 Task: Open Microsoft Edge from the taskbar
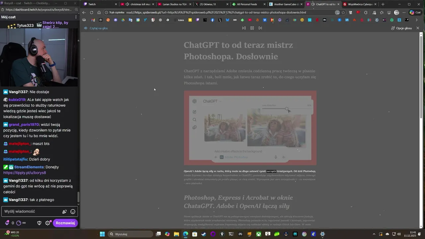186,234
